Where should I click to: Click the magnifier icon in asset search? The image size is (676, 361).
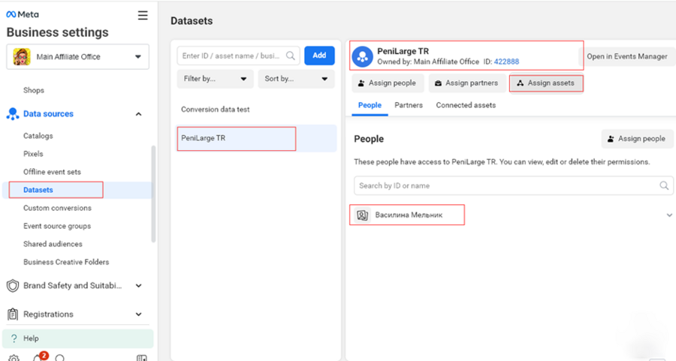(x=291, y=56)
